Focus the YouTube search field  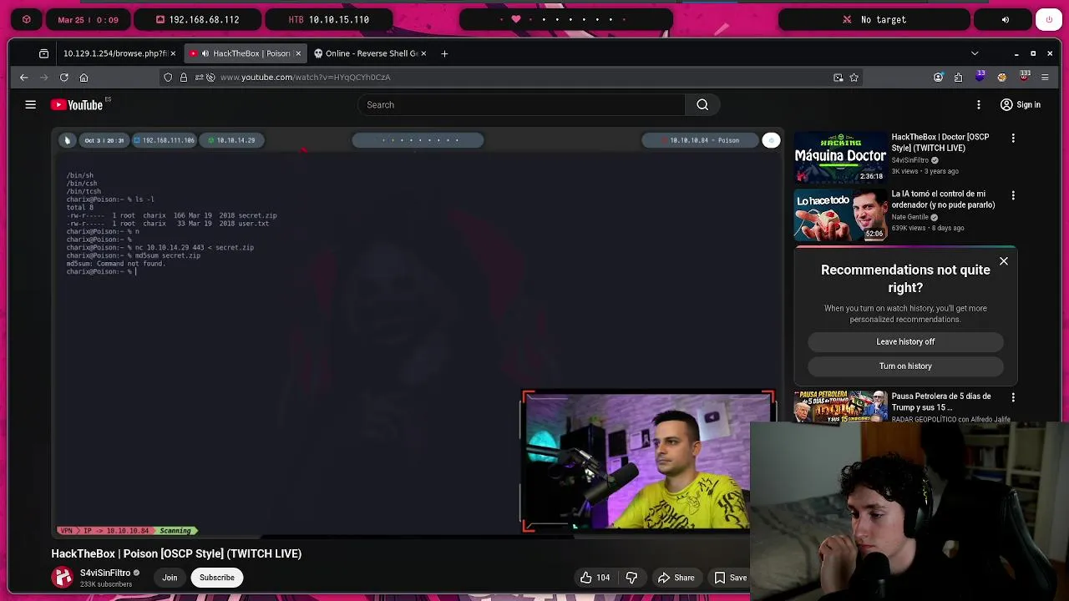522,104
